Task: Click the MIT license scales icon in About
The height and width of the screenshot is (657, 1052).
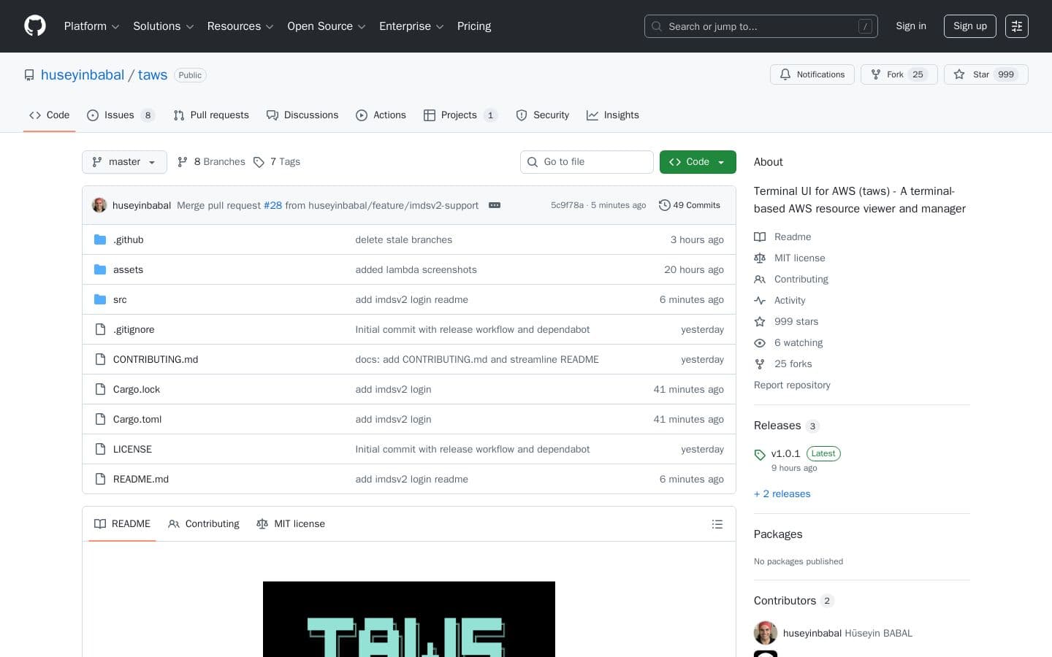Action: click(760, 258)
